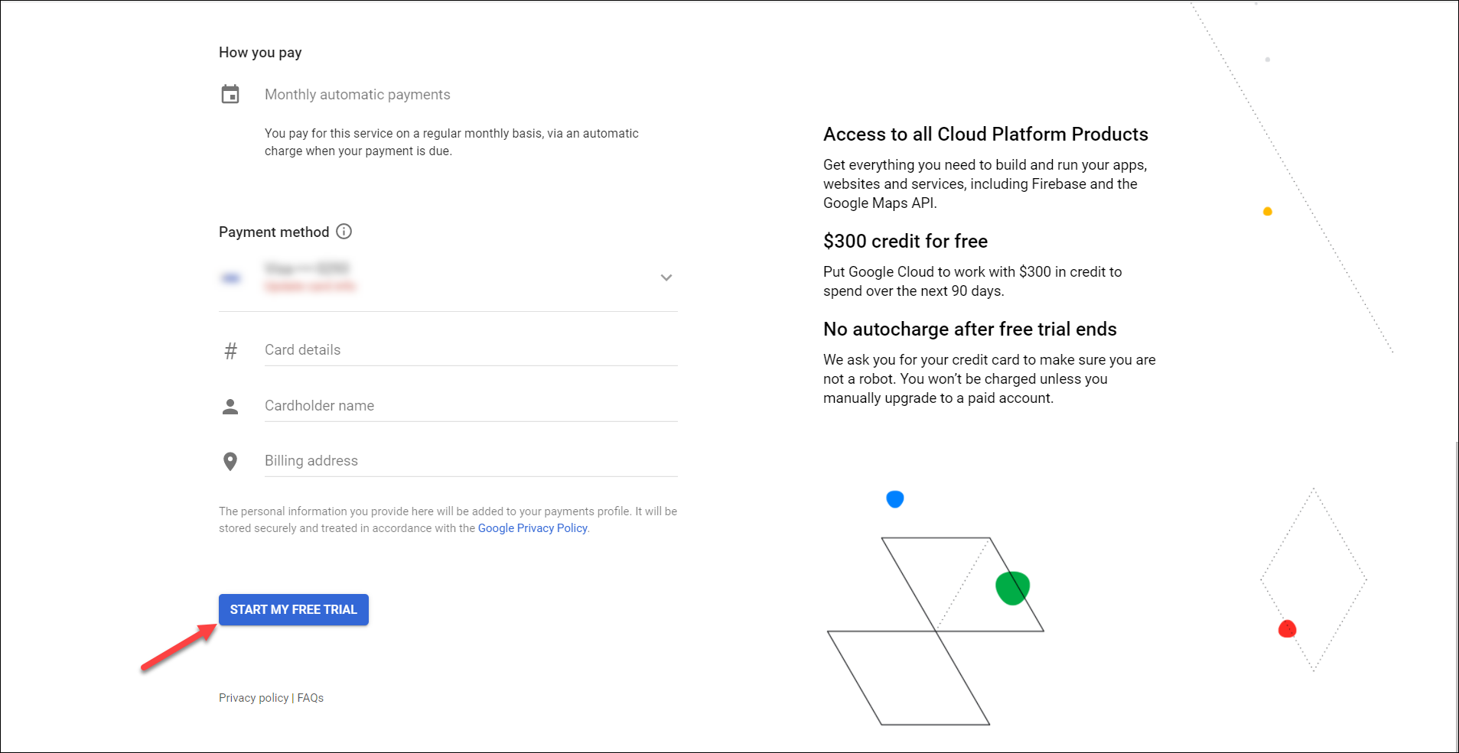The image size is (1459, 753).
Task: Click the Payment method info icon
Action: pyautogui.click(x=344, y=232)
